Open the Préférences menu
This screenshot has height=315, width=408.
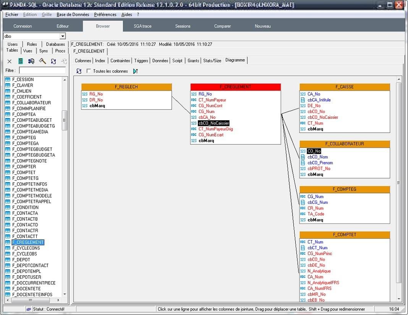(105, 15)
